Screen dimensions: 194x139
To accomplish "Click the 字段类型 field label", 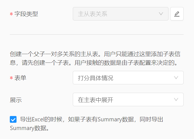I will pos(26,14).
